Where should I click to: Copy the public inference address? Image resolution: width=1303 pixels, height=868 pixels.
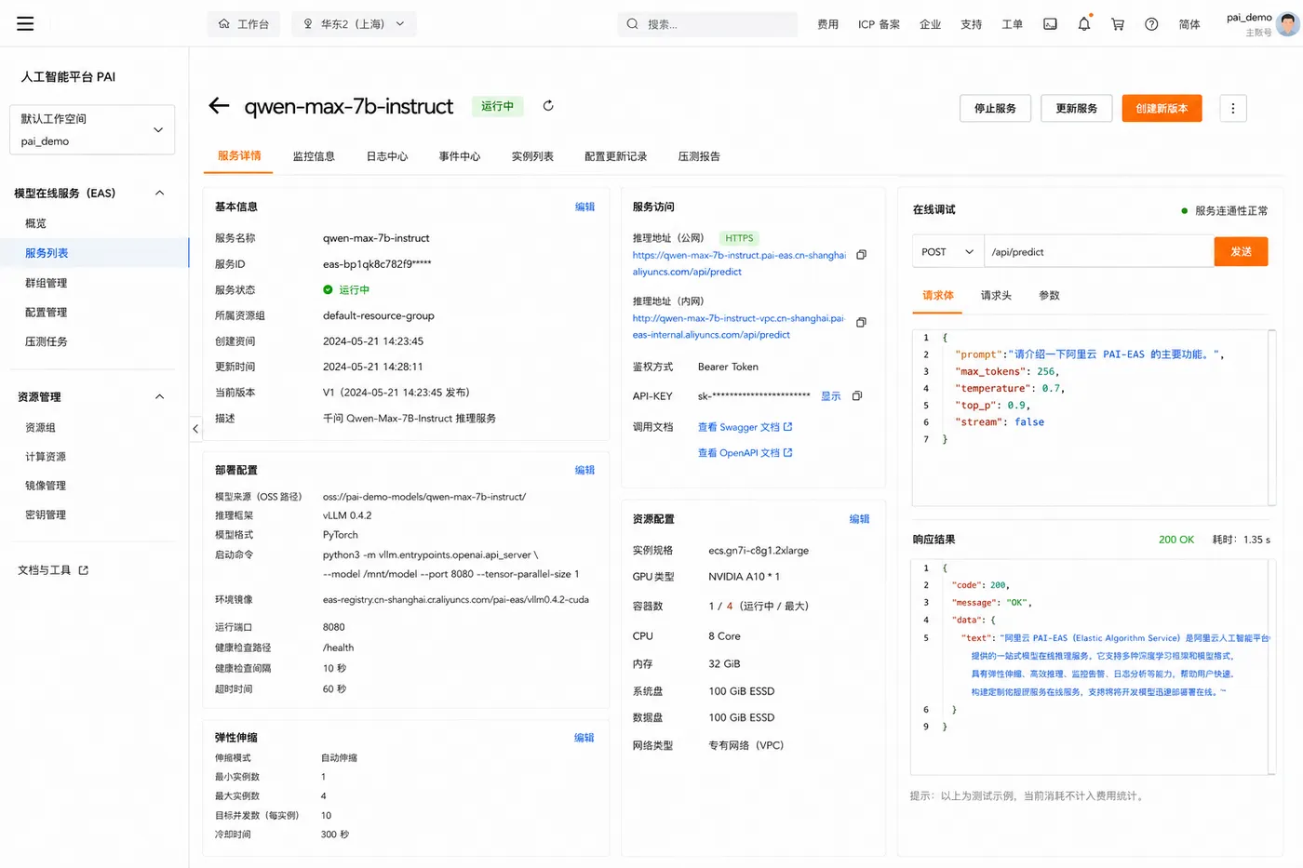(861, 255)
